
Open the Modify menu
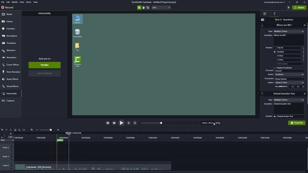pyautogui.click(x=15, y=2)
